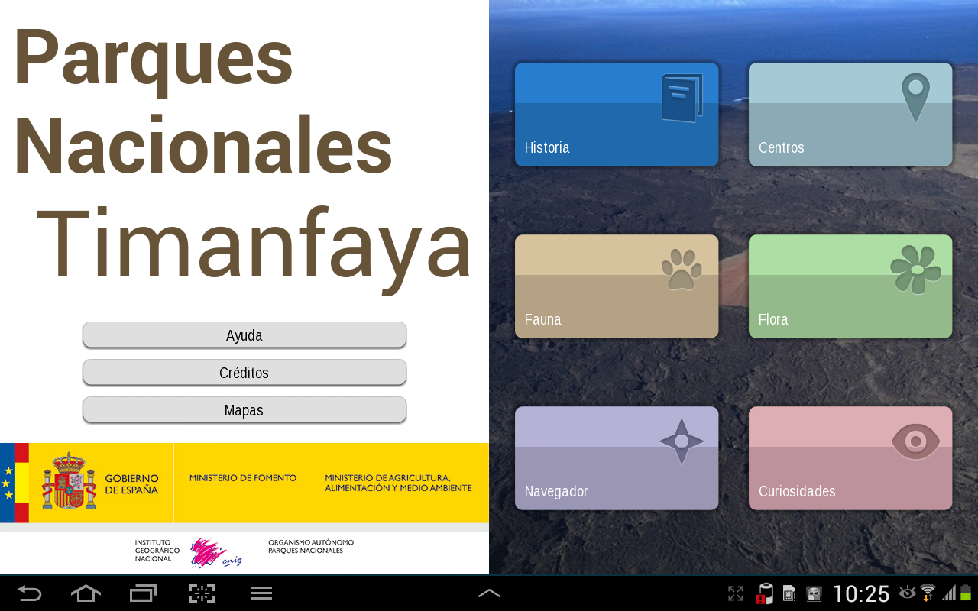
Task: Tap the fullscreen expand arrows status icon
Action: coord(736,593)
